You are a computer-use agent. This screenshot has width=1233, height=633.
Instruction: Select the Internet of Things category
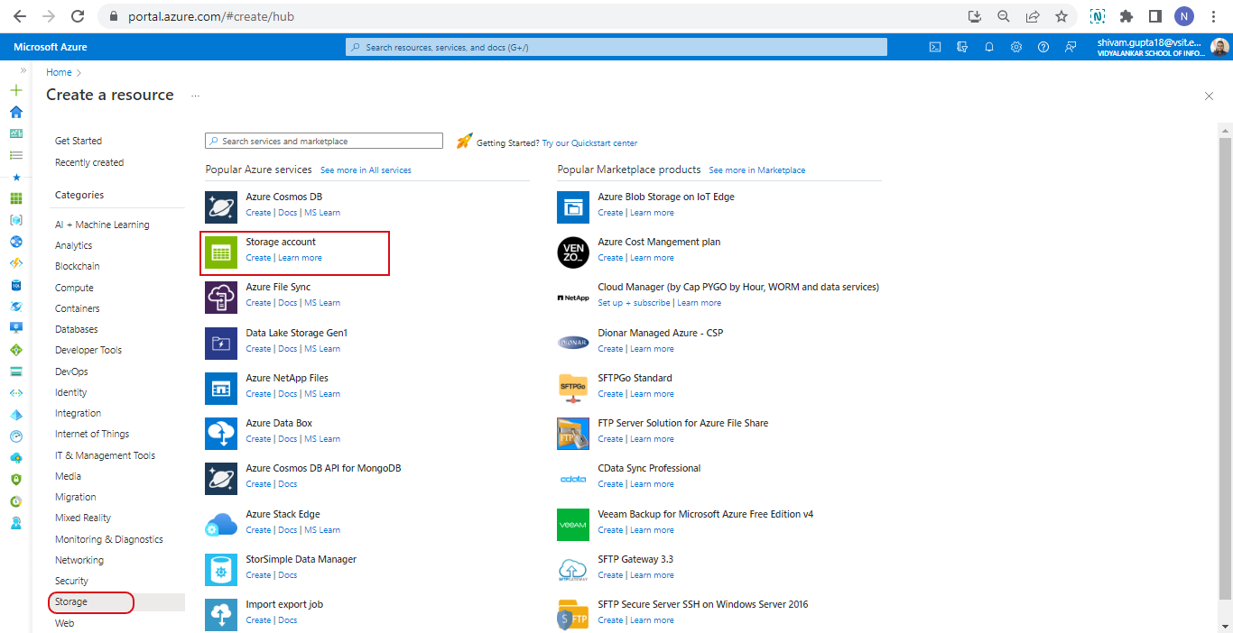92,434
